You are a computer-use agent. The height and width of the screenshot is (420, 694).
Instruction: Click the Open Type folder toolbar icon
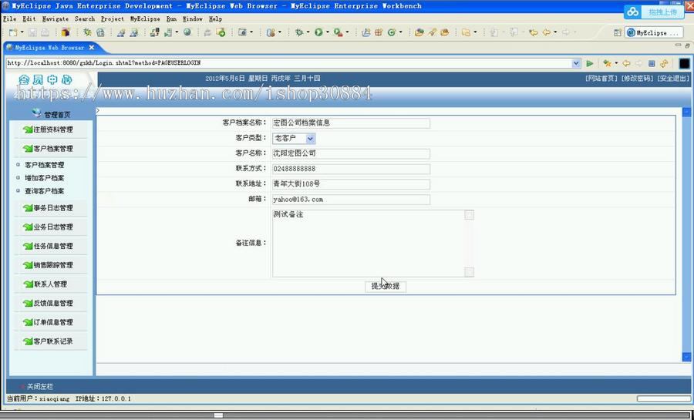point(419,32)
